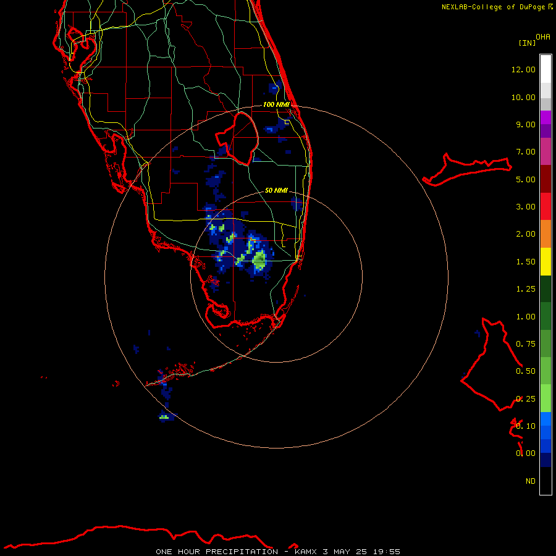The width and height of the screenshot is (556, 556).
Task: Select the dark purple swatch on the scale
Action: (x=545, y=131)
